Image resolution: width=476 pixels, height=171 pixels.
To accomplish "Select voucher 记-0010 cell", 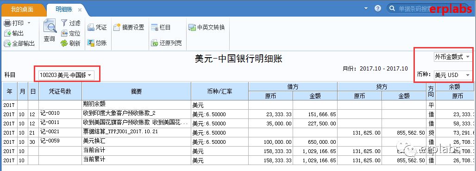I will tap(60, 114).
